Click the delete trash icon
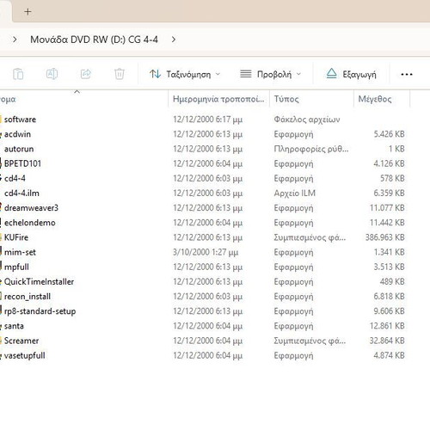Viewport: 430px width, 430px height. [120, 74]
